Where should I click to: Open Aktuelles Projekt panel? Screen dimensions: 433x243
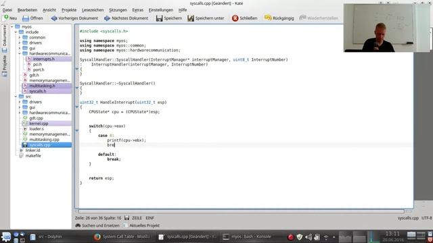[141, 225]
